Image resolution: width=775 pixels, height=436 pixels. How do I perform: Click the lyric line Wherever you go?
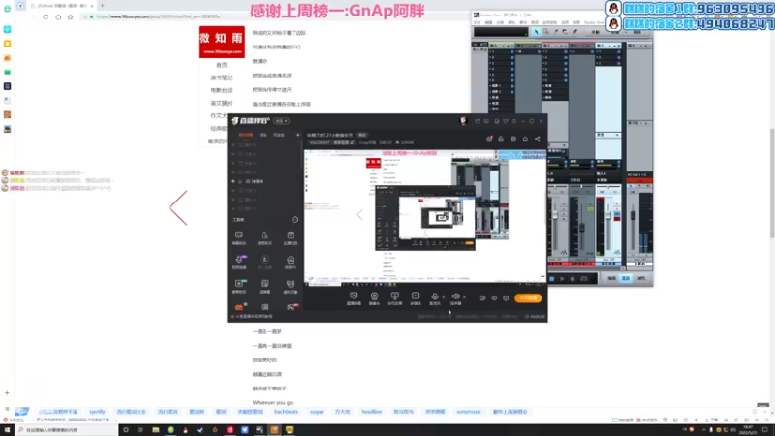[x=272, y=403]
